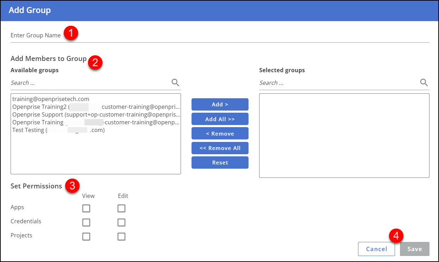Image resolution: width=439 pixels, height=262 pixels.
Task: Enable View permission for Apps
Action: coord(86,208)
